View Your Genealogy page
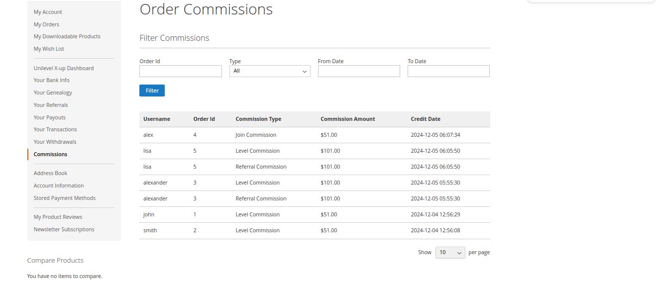Image resolution: width=657 pixels, height=286 pixels. pos(53,93)
